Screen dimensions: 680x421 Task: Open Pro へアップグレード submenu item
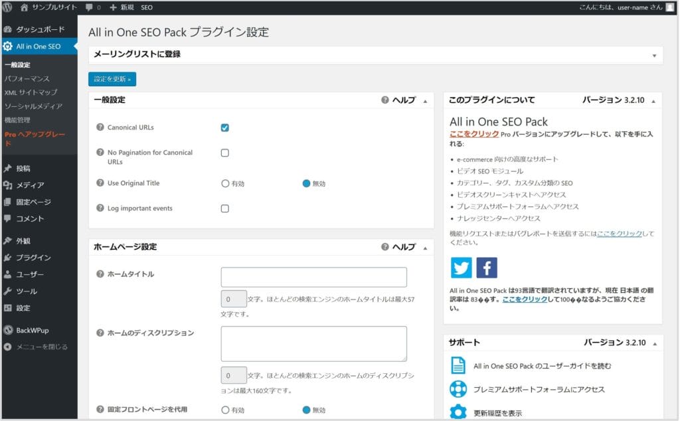click(35, 138)
